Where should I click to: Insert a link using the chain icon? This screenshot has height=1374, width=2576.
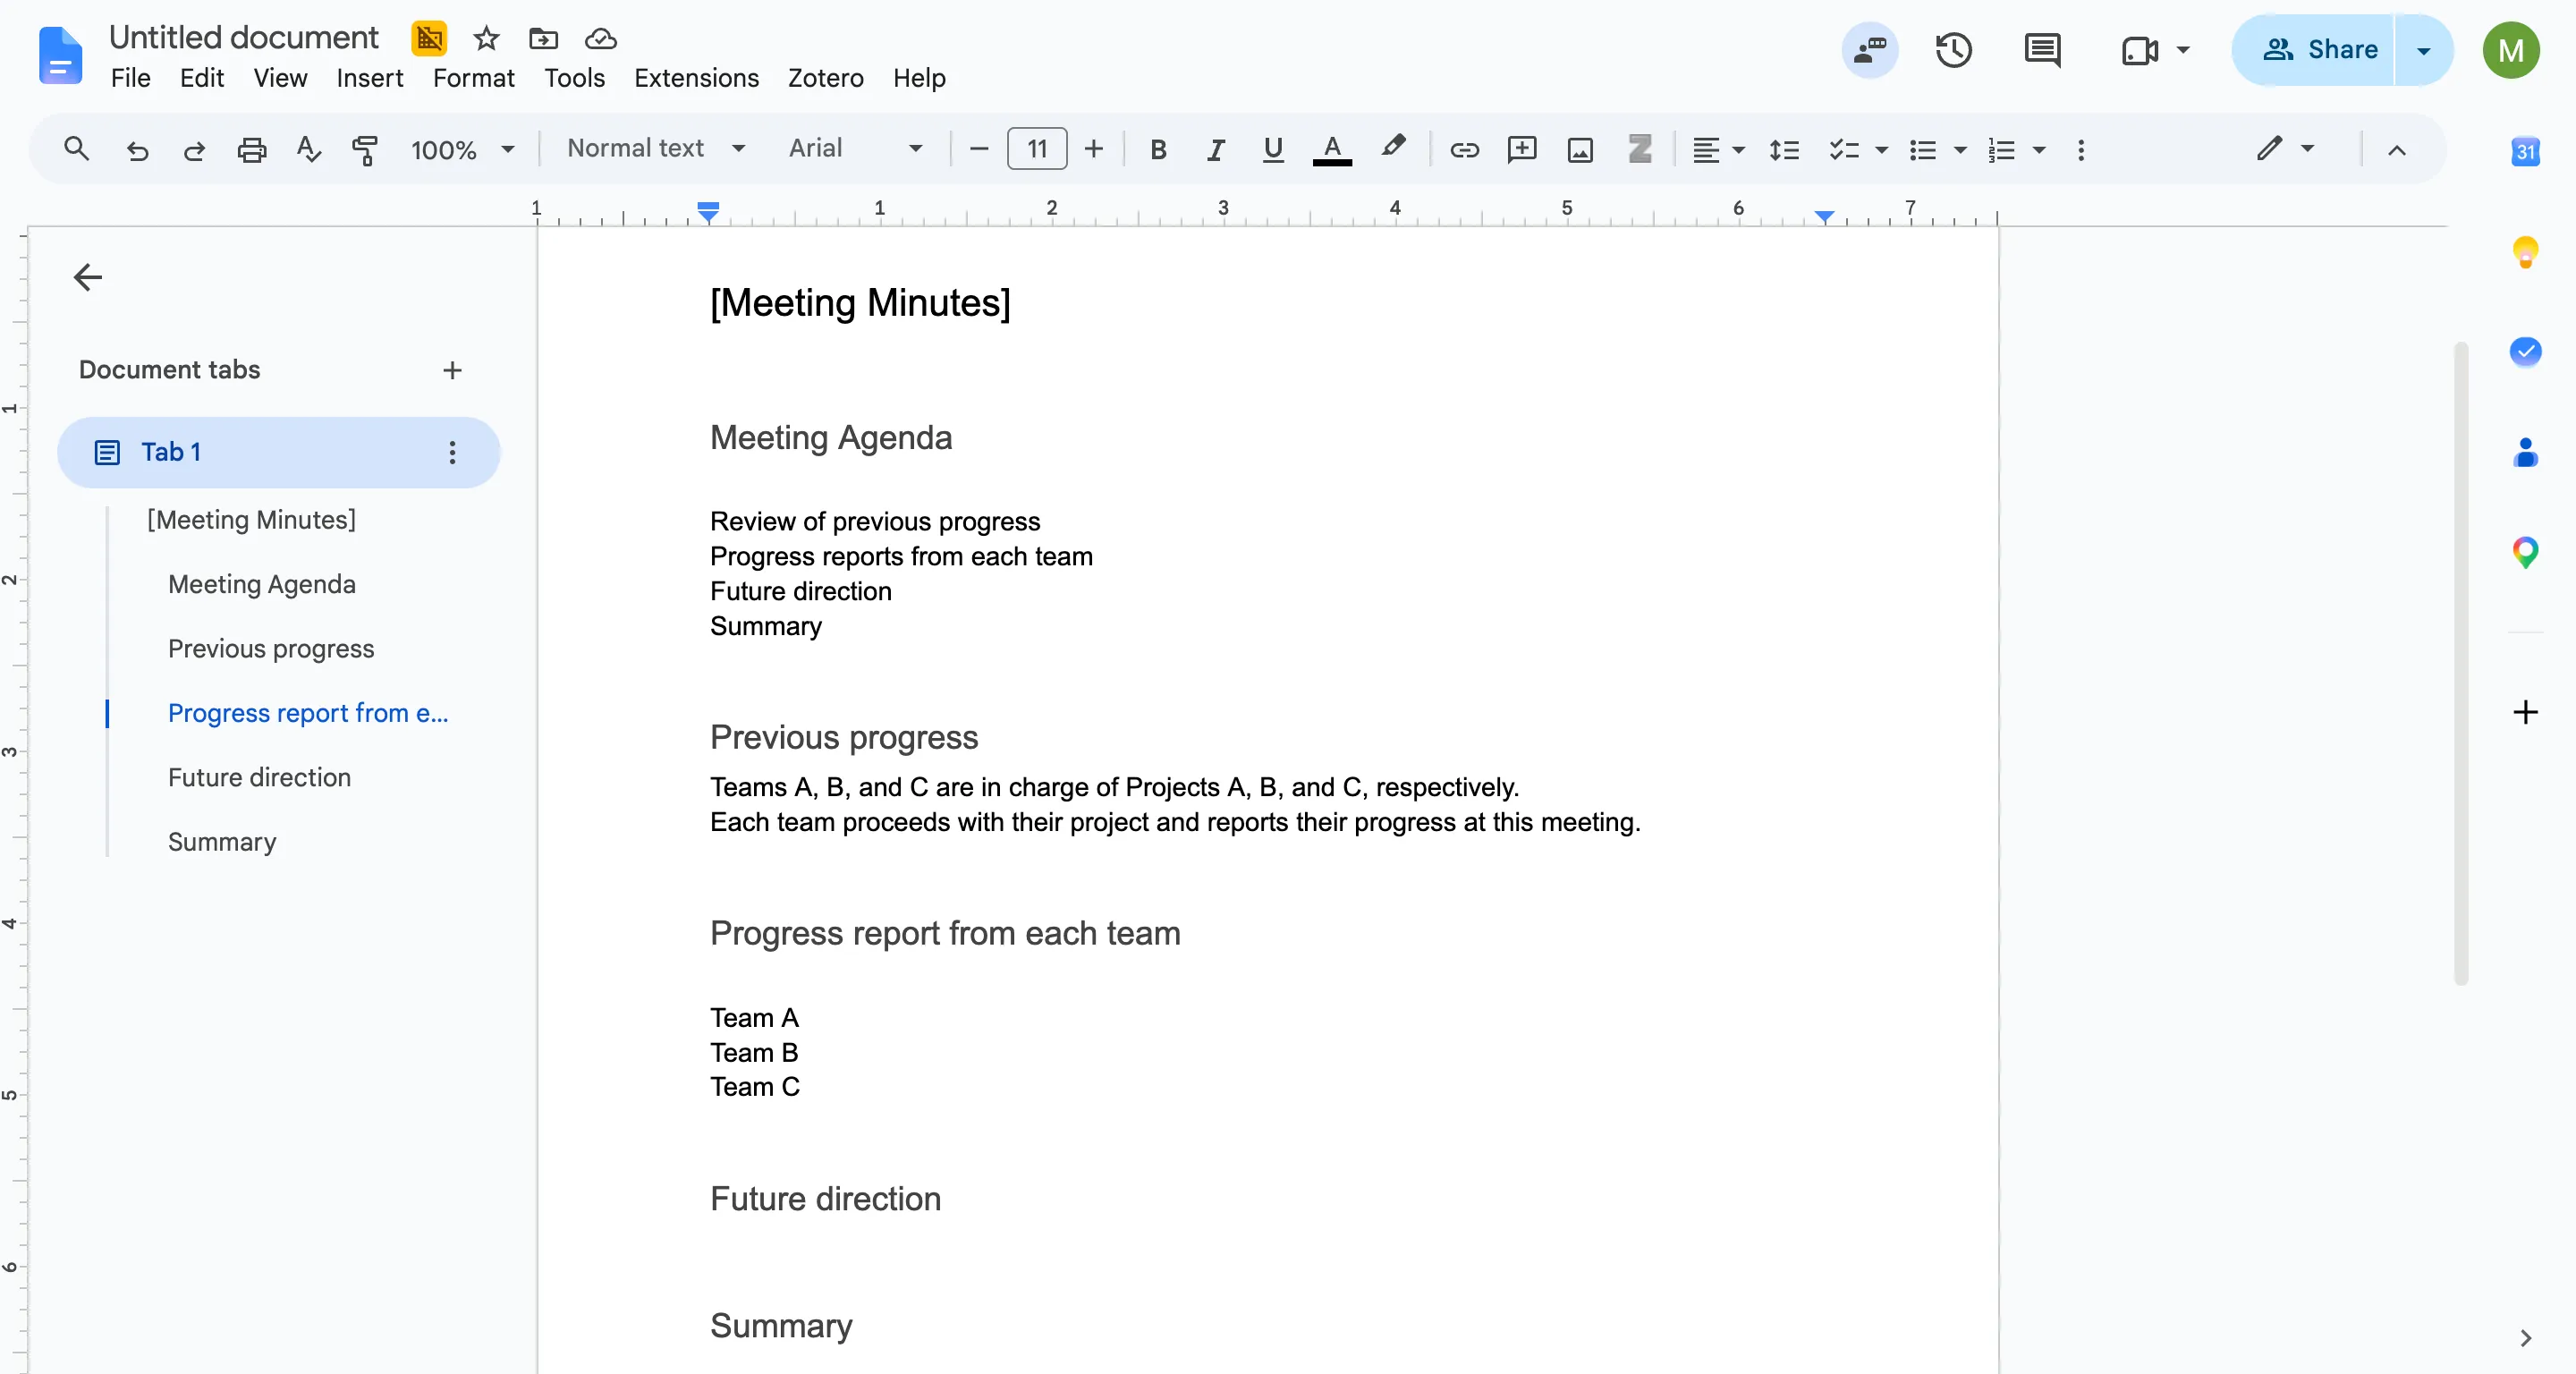tap(1464, 150)
